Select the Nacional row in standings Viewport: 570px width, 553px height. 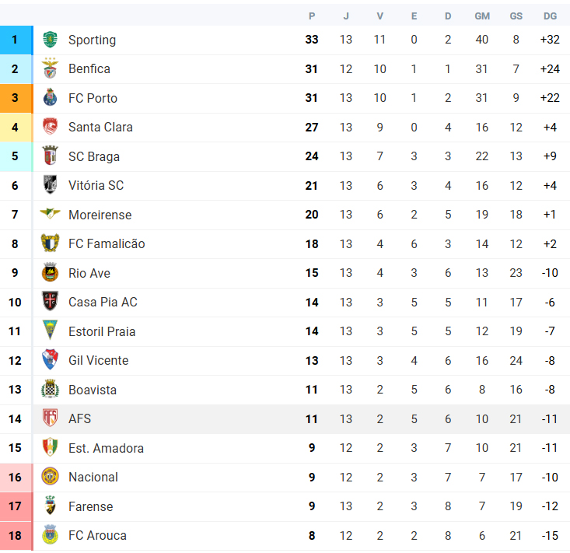285,477
